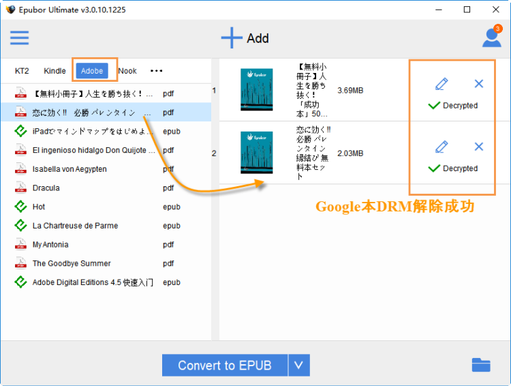Image resolution: width=511 pixels, height=386 pixels.
Task: Select the 恋に効く title in converted list
Action: [313, 153]
